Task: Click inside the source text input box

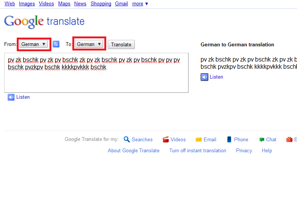Action: point(96,73)
